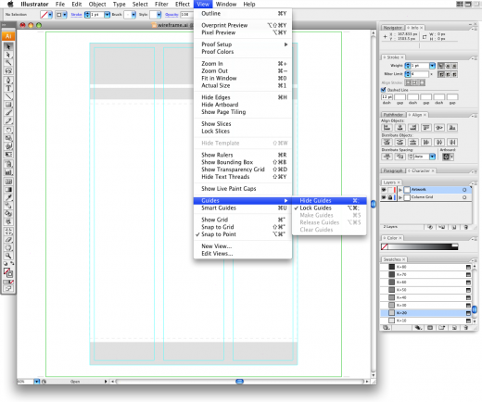Image resolution: width=482 pixels, height=402 pixels.
Task: Click the Miter Limit input field
Action: [419, 74]
